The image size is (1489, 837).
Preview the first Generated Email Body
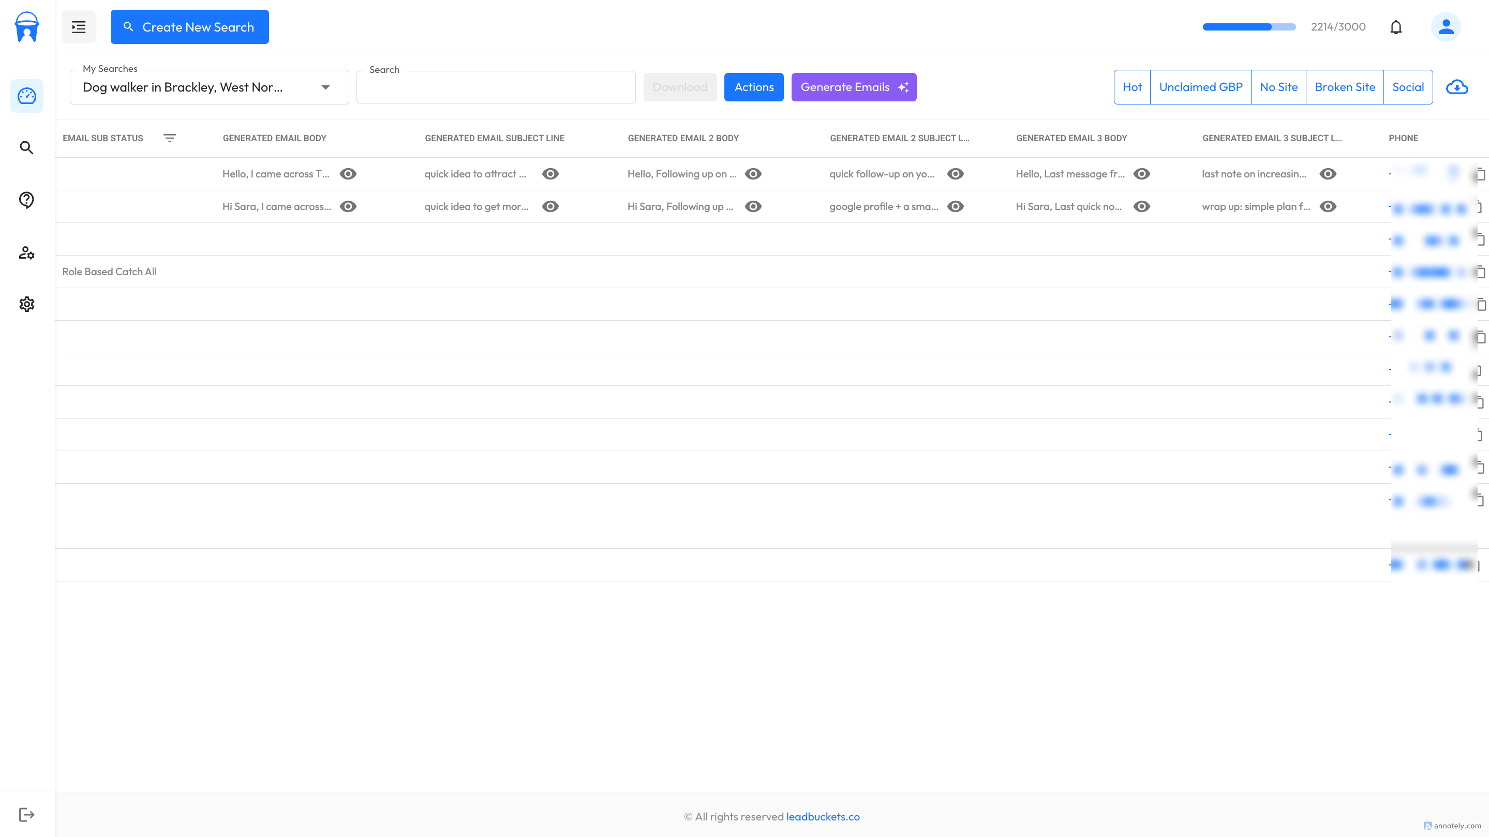[348, 173]
